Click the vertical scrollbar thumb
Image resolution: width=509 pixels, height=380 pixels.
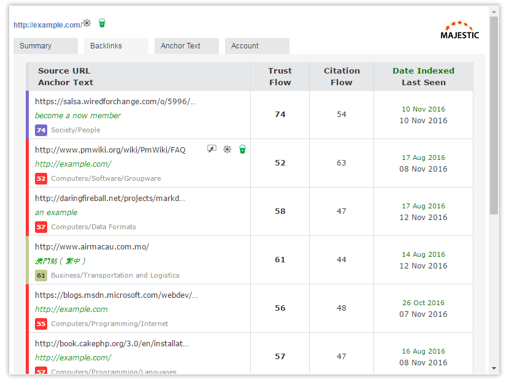(494, 116)
